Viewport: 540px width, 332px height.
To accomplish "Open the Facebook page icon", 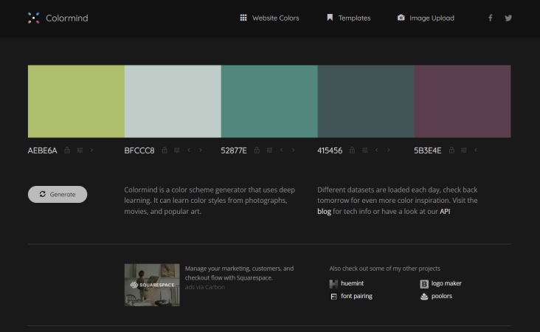I will tap(490, 18).
